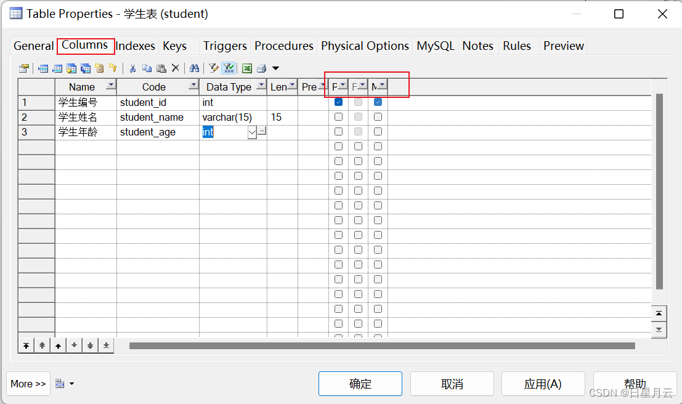Image resolution: width=682 pixels, height=404 pixels.
Task: Open Len column header filter arrow
Action: coord(292,85)
